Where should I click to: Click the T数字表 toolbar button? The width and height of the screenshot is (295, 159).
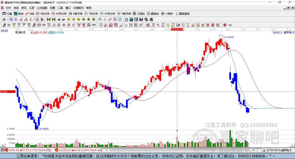[x=124, y=13]
